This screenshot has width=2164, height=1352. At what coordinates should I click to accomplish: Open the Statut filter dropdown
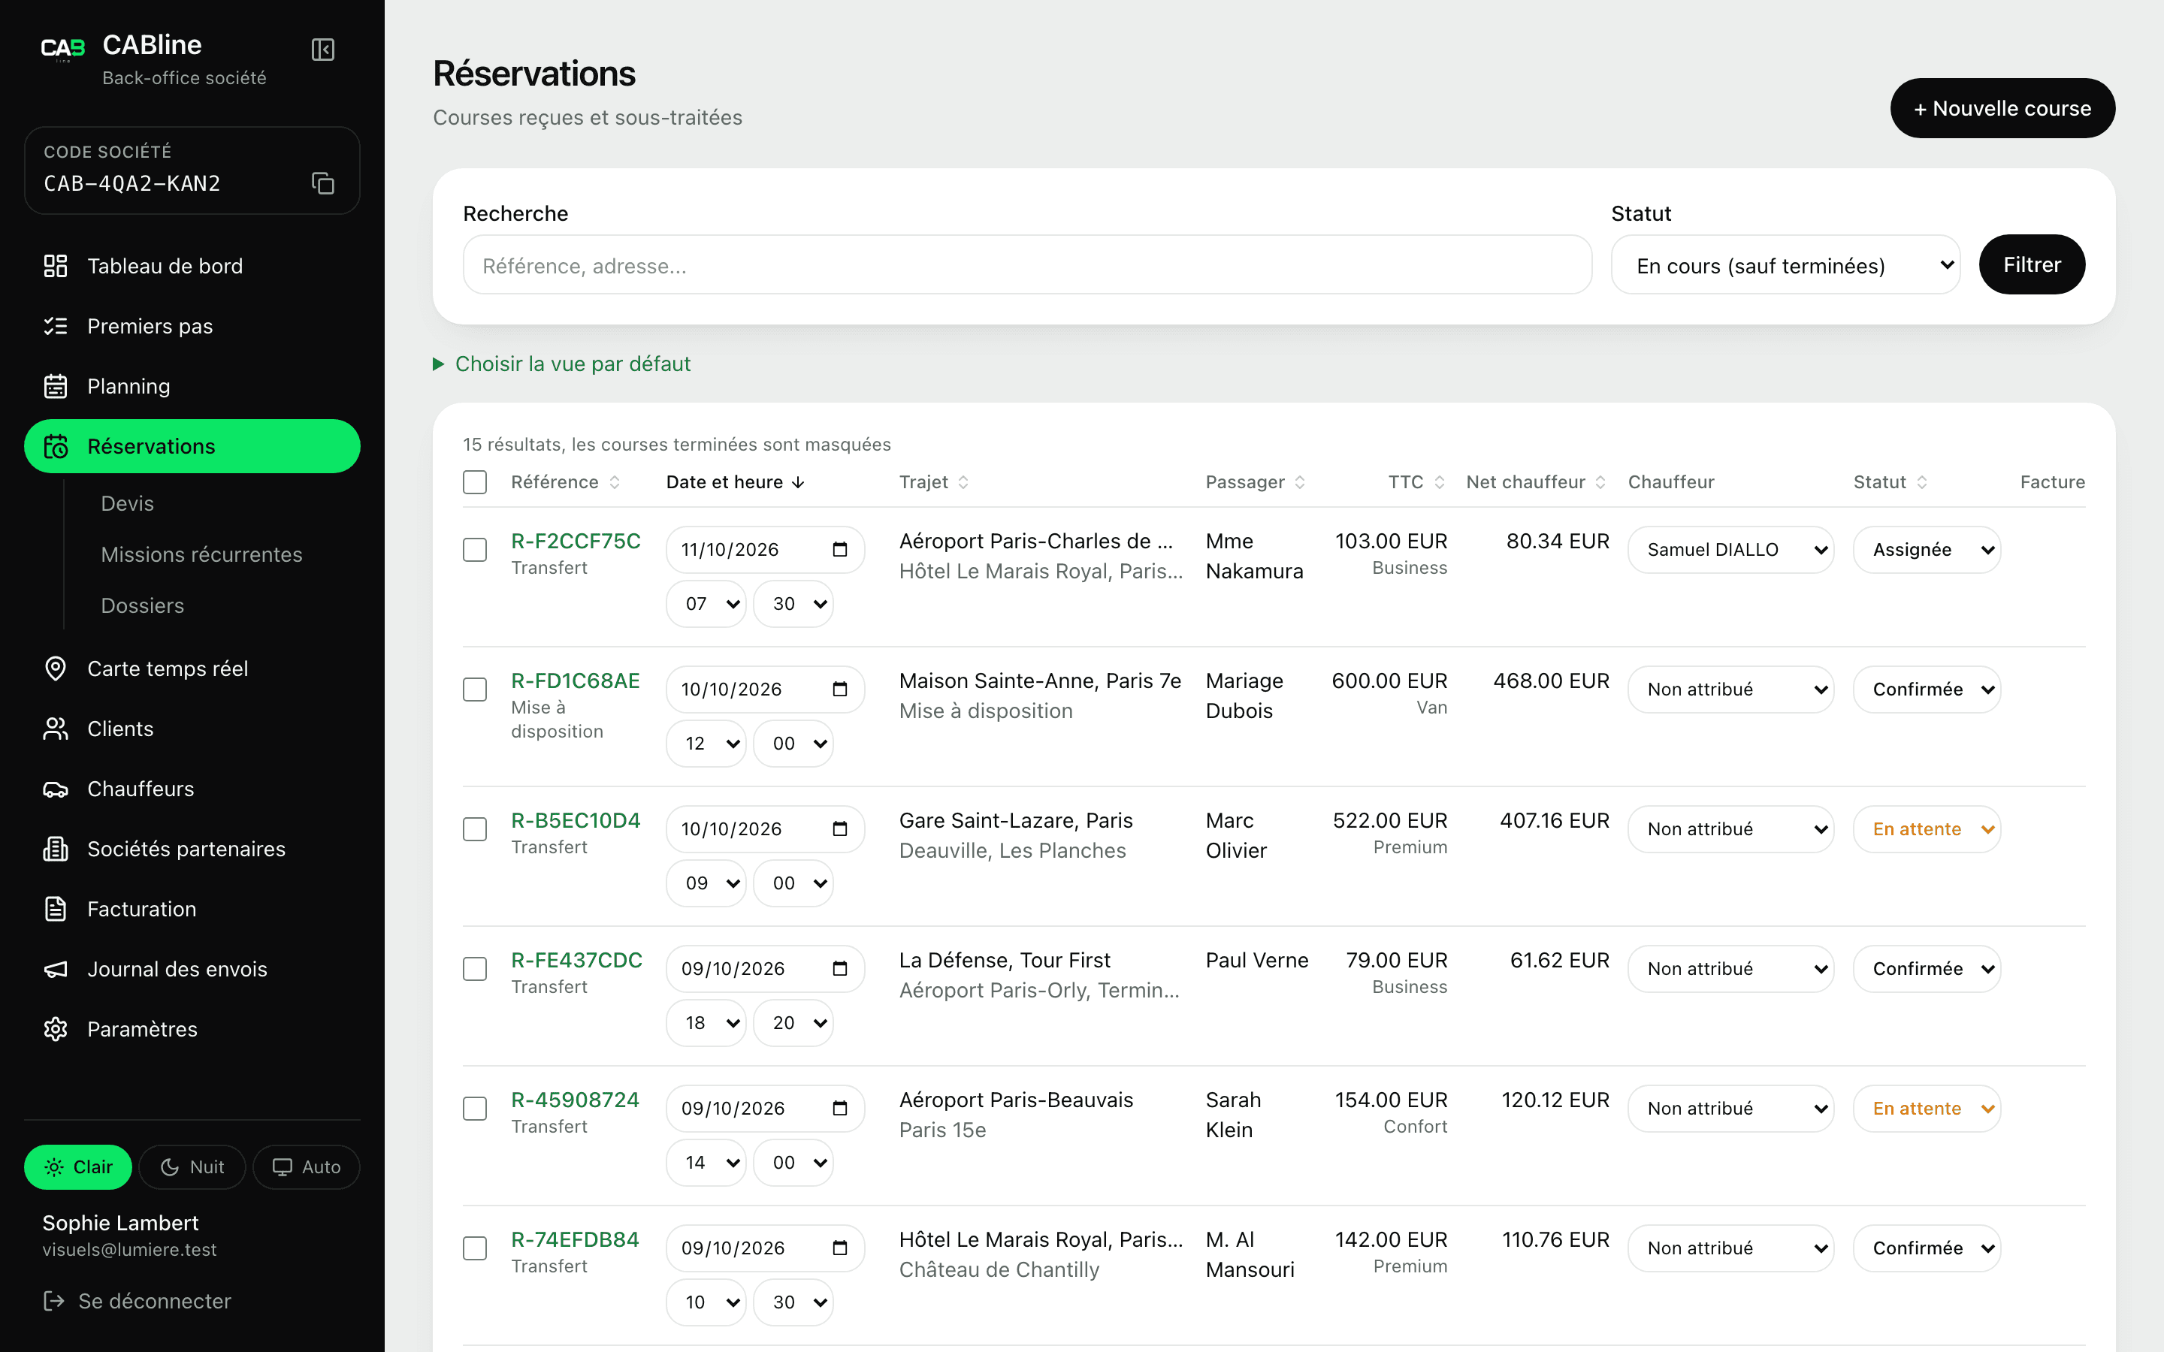[x=1785, y=266]
